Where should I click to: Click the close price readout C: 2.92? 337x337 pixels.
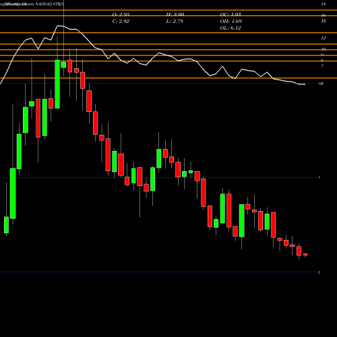pos(121,22)
